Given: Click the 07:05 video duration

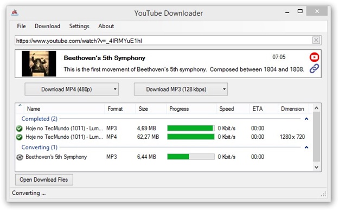Looking at the screenshot, I should click(x=279, y=57).
